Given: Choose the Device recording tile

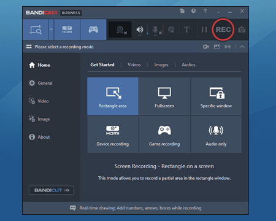Looking at the screenshot, I should 113,134.
